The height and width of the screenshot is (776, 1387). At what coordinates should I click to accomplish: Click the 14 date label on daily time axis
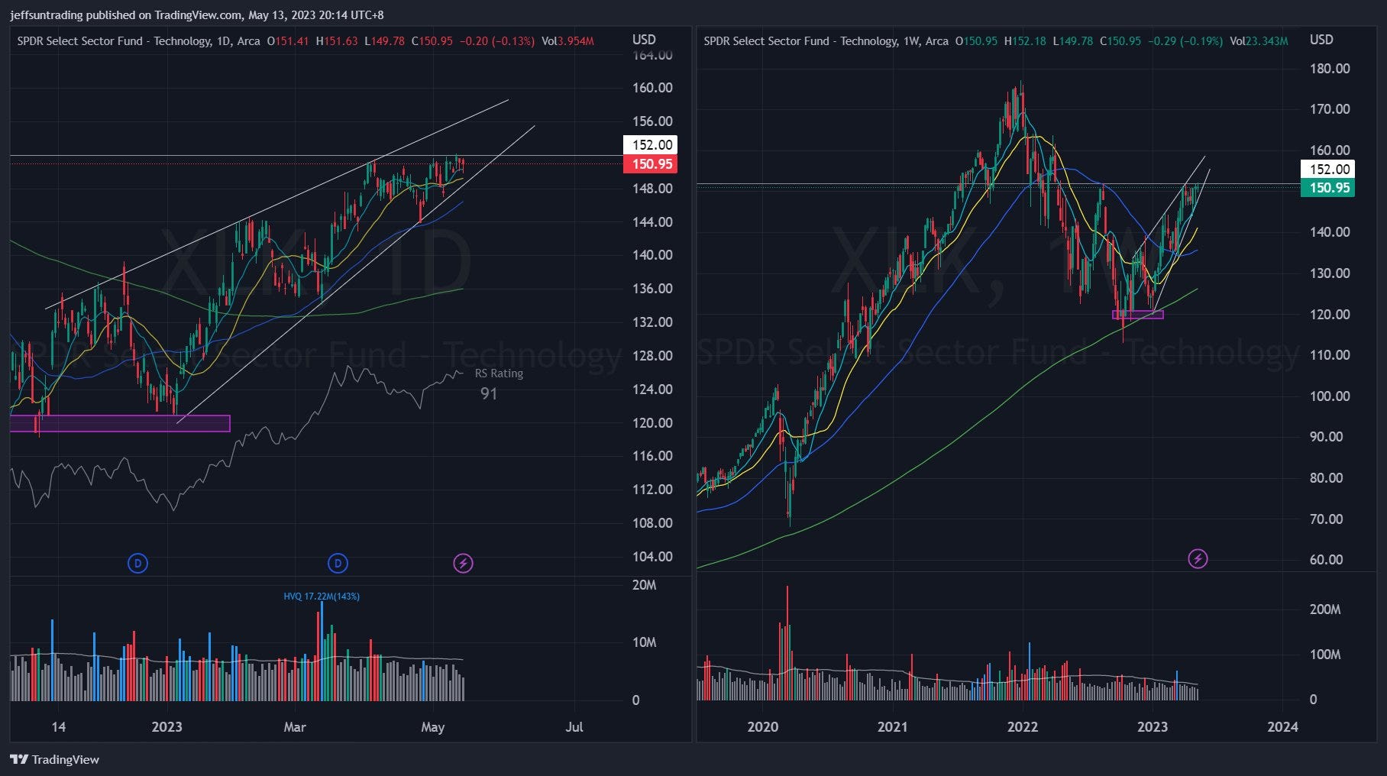[59, 727]
